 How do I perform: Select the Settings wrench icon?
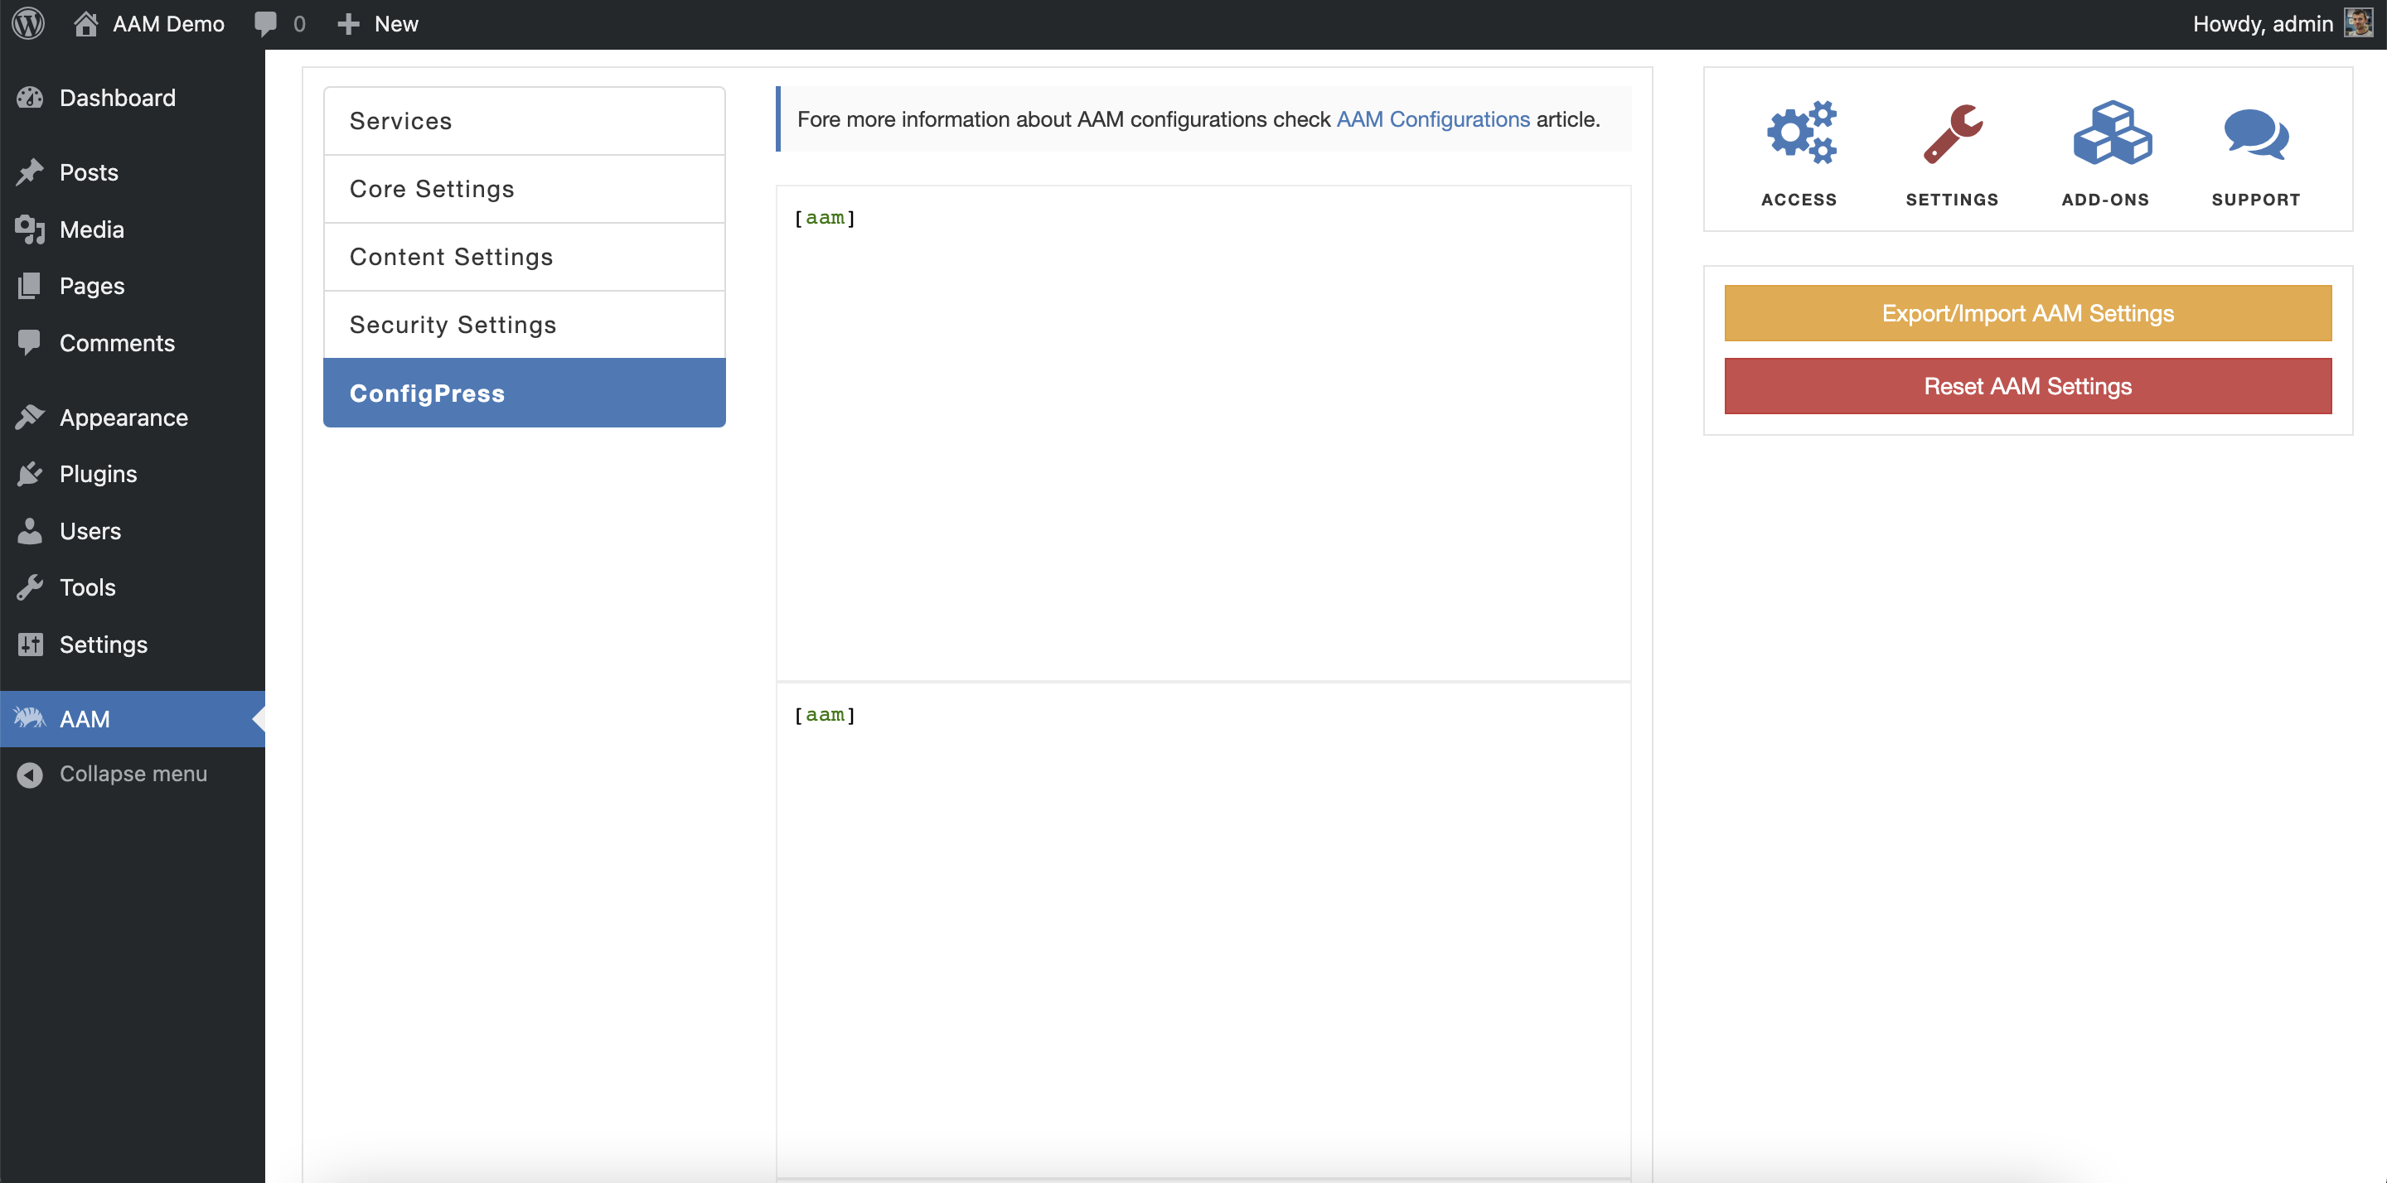[1952, 133]
